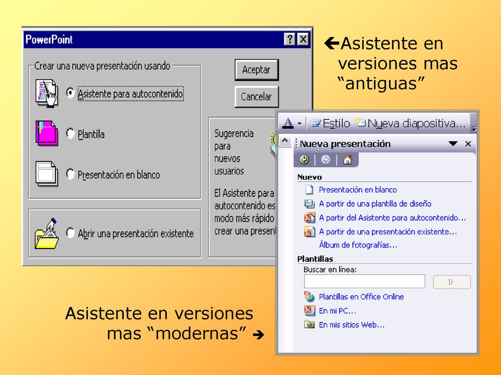Click the design template icon in task pane
The height and width of the screenshot is (375, 501).
(x=309, y=204)
